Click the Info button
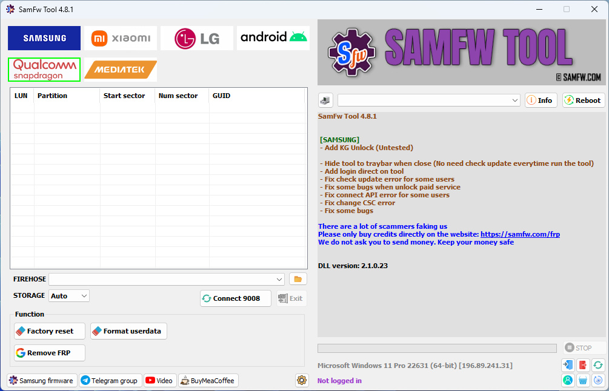The image size is (609, 391). click(541, 100)
